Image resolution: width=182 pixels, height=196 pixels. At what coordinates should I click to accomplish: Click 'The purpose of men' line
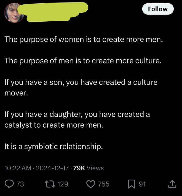[83, 61]
